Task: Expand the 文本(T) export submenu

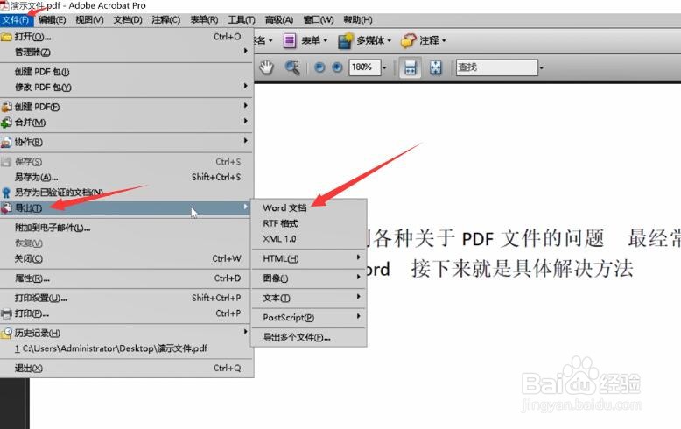Action: (x=309, y=298)
